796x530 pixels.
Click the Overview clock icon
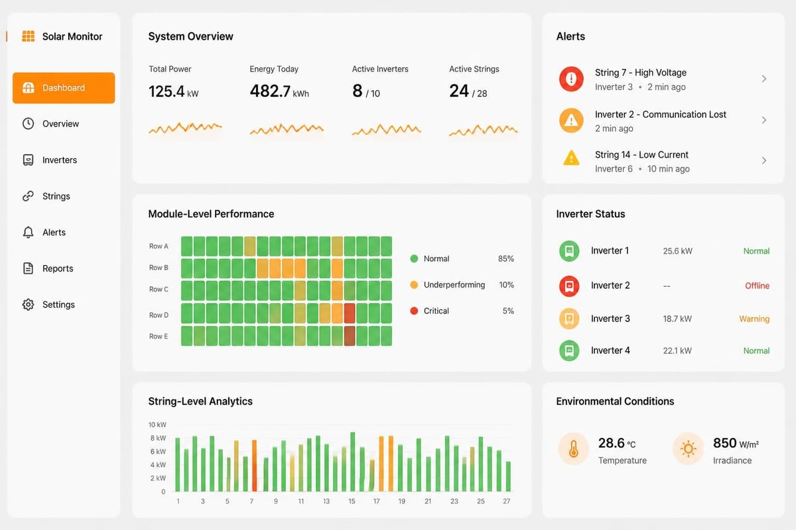(28, 124)
